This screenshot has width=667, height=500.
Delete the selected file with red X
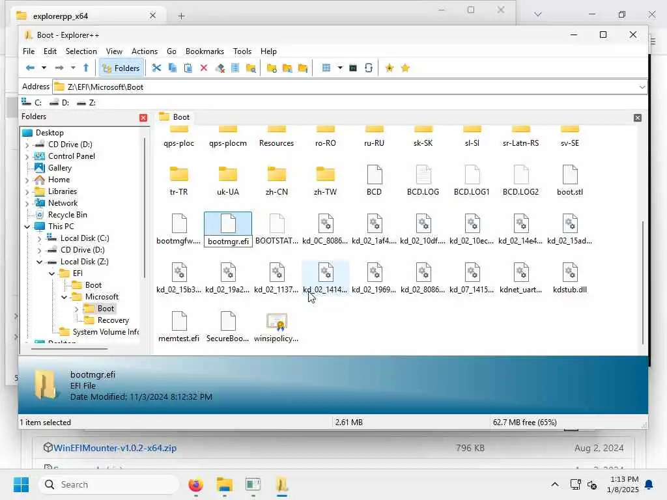point(204,68)
